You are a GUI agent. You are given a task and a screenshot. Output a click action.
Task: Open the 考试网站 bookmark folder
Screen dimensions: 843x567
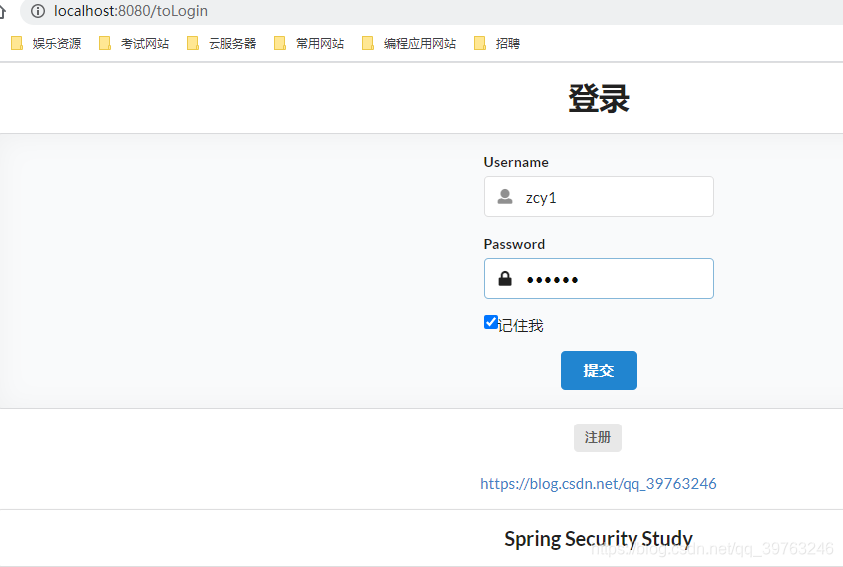click(134, 43)
